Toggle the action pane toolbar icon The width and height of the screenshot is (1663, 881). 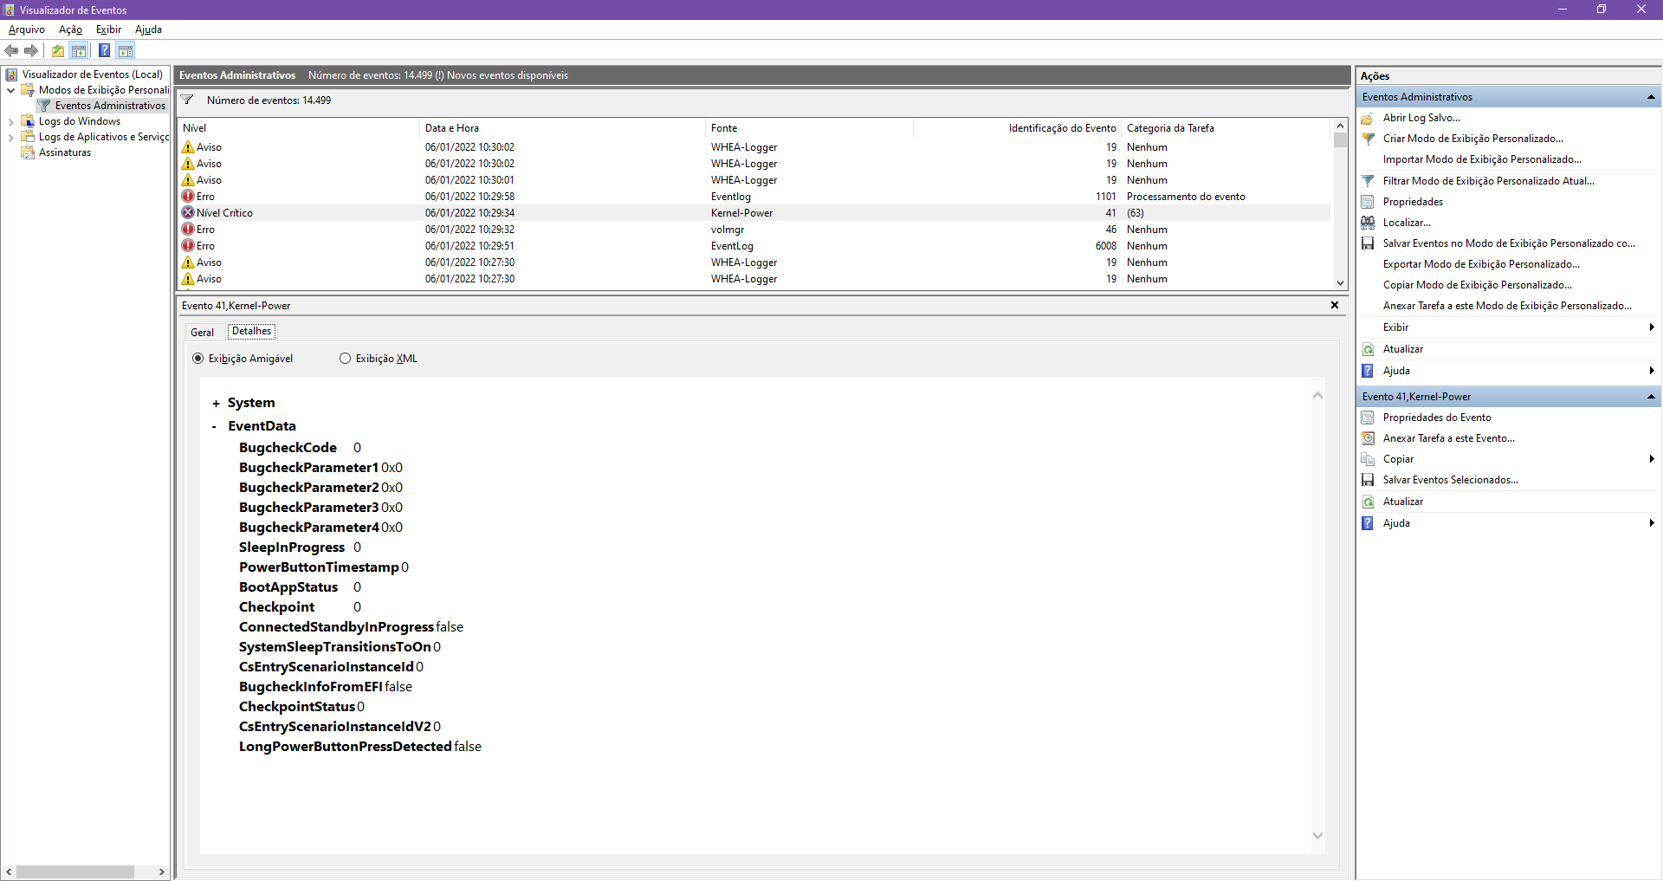pyautogui.click(x=125, y=50)
